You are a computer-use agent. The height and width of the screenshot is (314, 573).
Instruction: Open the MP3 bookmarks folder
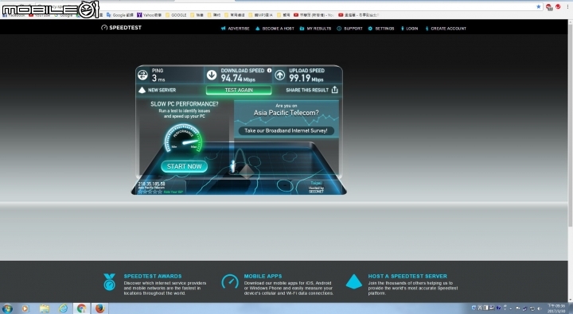[260, 15]
